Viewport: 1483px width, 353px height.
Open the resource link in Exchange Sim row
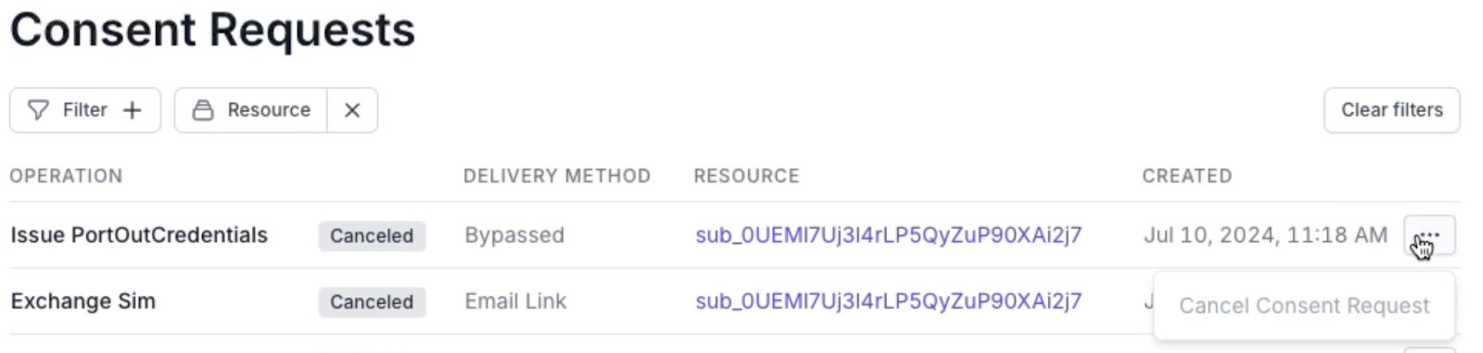[x=888, y=301]
